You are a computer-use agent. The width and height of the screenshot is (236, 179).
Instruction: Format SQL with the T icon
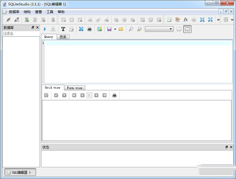63,29
